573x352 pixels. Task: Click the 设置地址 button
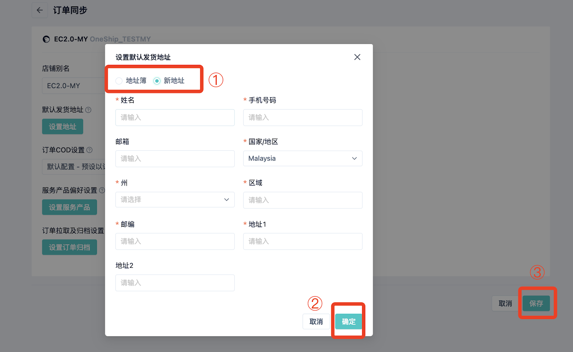(63, 127)
